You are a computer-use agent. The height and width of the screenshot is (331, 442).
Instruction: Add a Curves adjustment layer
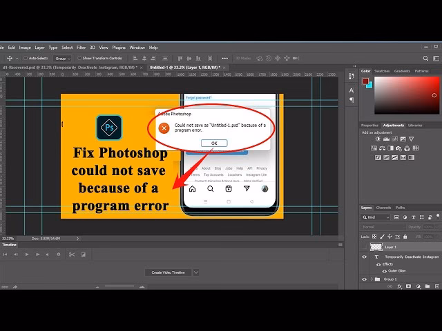(x=394, y=139)
